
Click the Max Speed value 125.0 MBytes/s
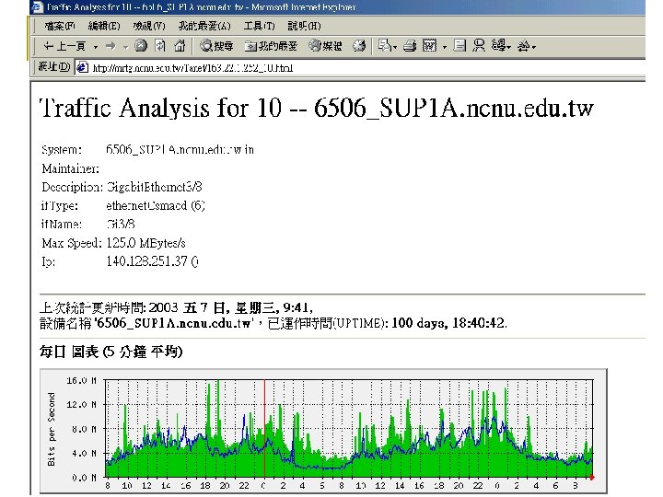pyautogui.click(x=145, y=243)
